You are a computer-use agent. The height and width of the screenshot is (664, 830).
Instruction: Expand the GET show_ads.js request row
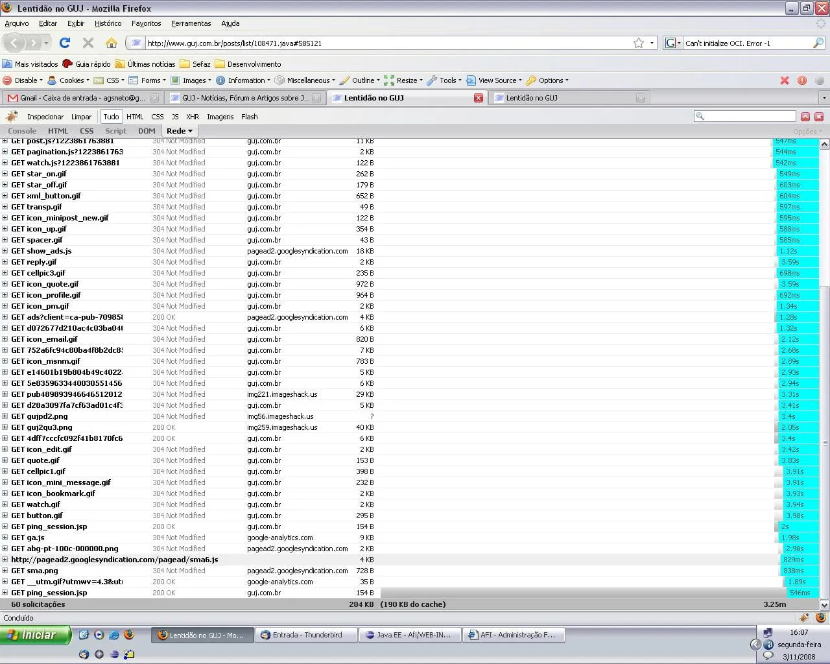click(x=5, y=251)
